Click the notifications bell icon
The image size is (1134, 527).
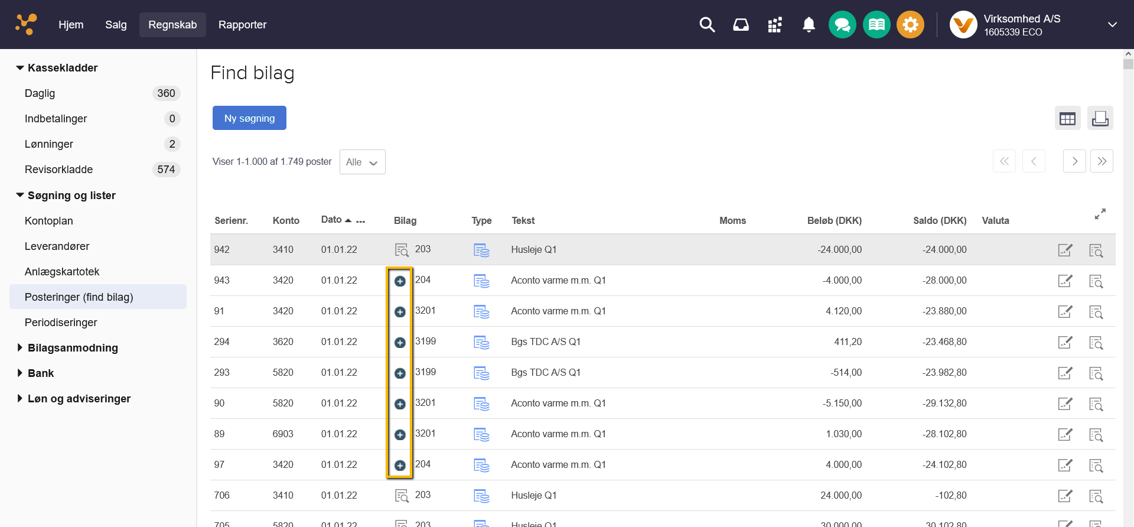tap(809, 25)
